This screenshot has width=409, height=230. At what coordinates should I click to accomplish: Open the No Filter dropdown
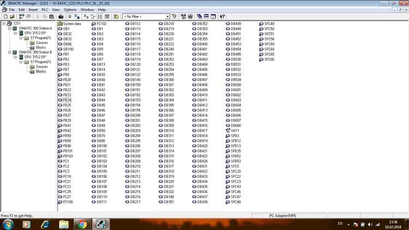click(167, 16)
